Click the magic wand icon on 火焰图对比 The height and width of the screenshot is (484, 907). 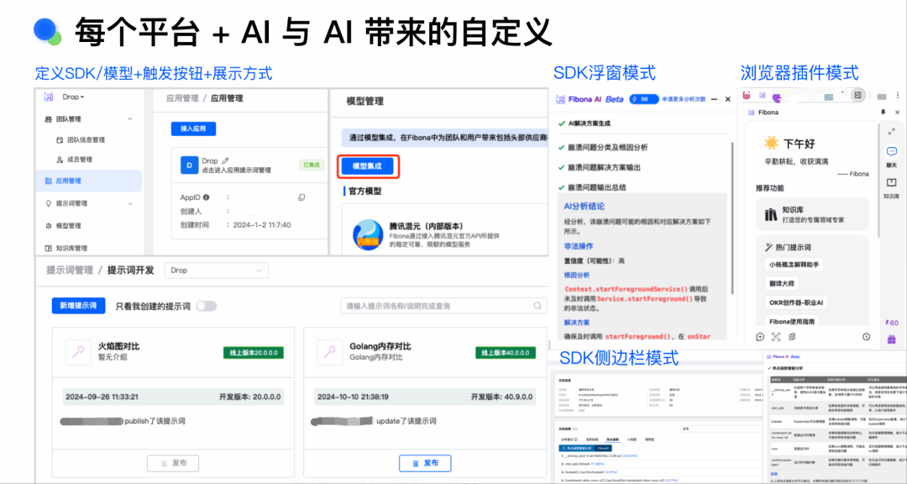point(78,351)
